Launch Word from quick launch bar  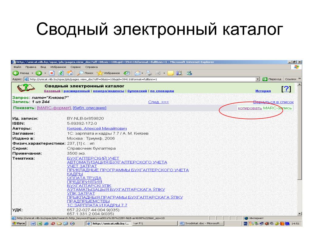(33, 224)
